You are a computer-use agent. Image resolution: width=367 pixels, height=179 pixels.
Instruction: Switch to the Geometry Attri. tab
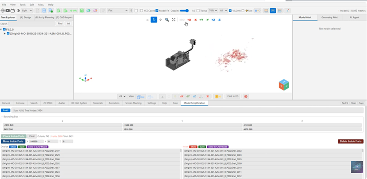330,17
